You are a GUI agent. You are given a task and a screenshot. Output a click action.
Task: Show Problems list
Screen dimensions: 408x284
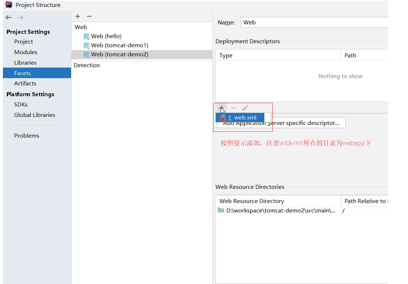(26, 136)
